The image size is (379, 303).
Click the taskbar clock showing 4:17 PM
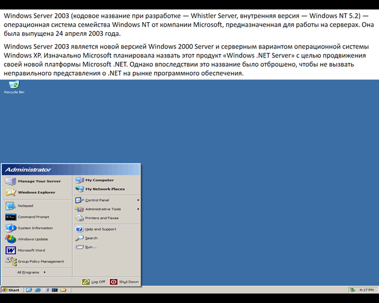(x=366, y=290)
